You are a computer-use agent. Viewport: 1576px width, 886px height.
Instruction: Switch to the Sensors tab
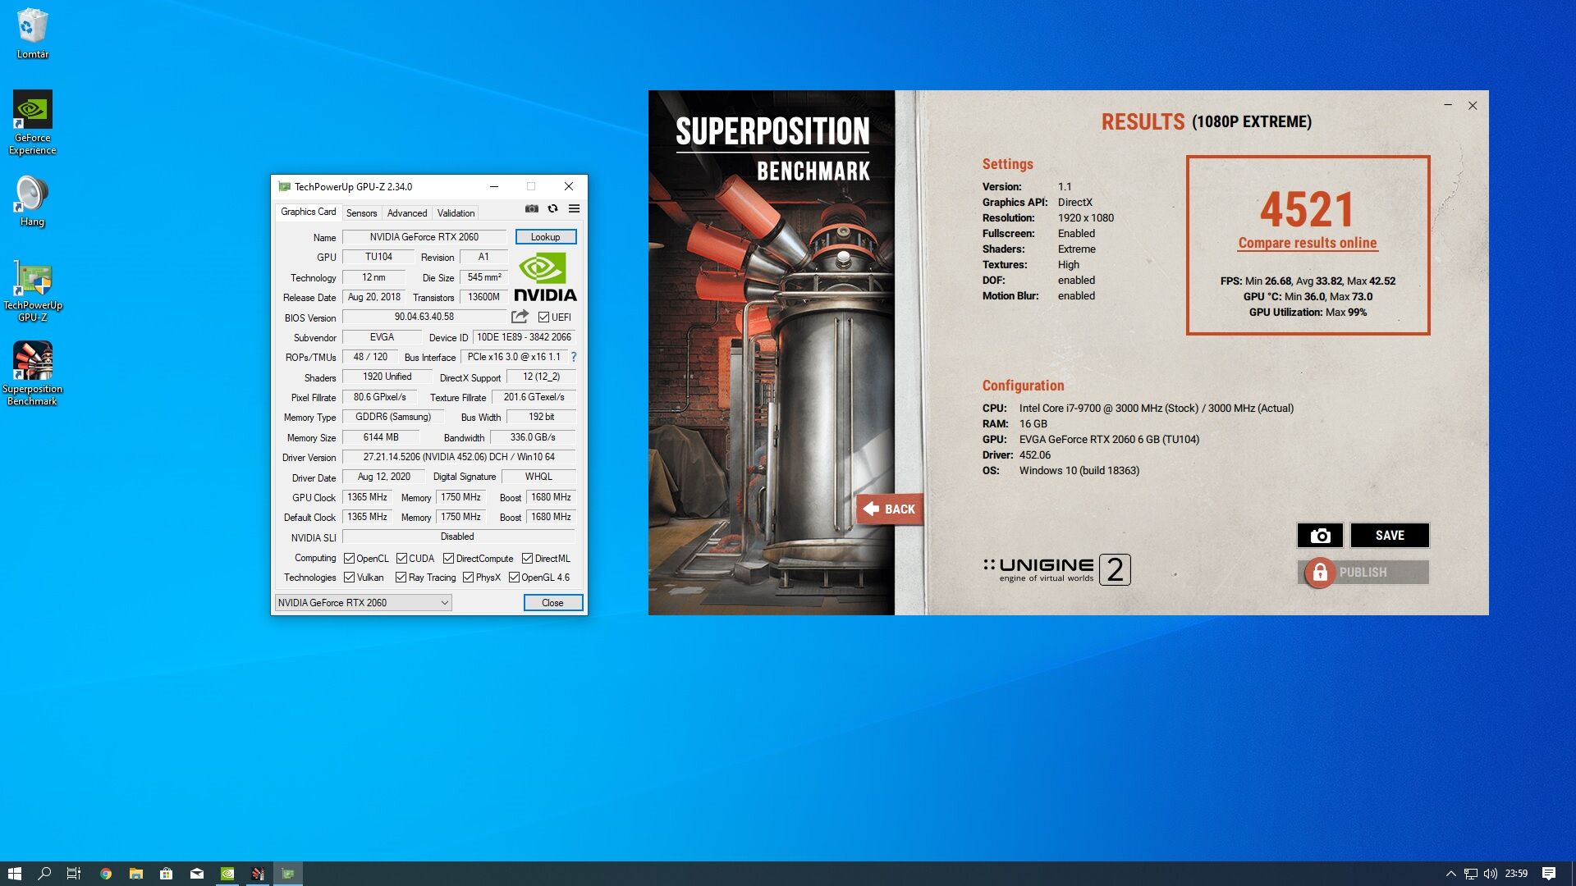(361, 213)
